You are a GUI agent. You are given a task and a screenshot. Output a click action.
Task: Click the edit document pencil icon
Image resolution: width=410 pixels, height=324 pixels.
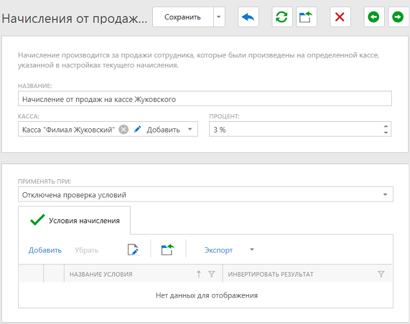click(133, 250)
